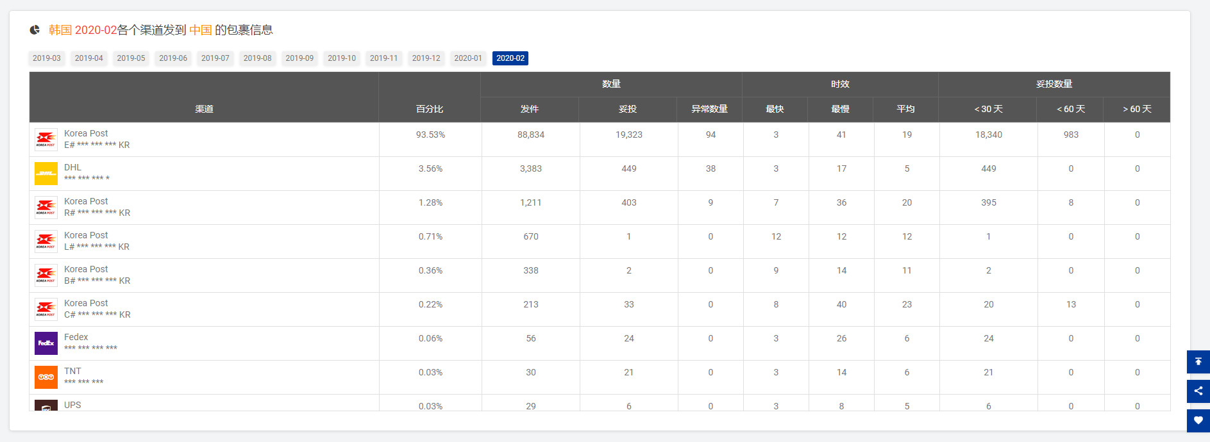Screen dimensions: 1210x442
Task: Click the Korea Post R# channel name
Action: click(x=86, y=201)
